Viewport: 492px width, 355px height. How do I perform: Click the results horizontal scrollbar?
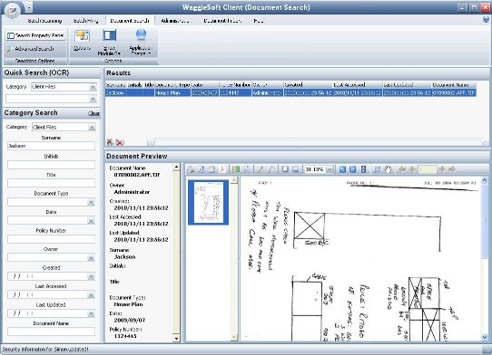pos(318,143)
